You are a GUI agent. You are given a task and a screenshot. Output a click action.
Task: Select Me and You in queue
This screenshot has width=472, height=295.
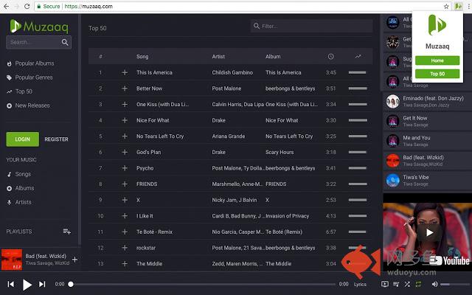(x=428, y=141)
